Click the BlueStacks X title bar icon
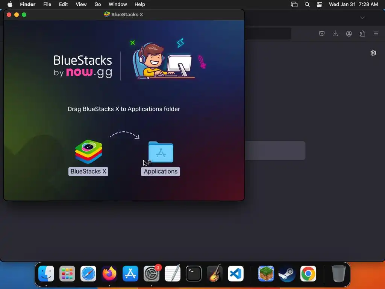Viewport: 385px width, 289px height. pos(106,14)
